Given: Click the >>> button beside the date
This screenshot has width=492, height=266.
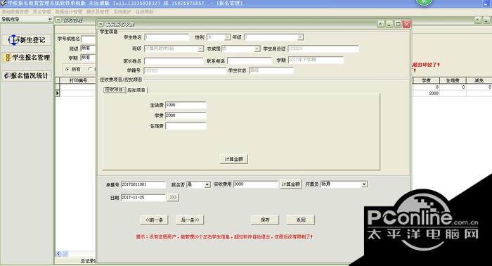Looking at the screenshot, I should click(173, 198).
